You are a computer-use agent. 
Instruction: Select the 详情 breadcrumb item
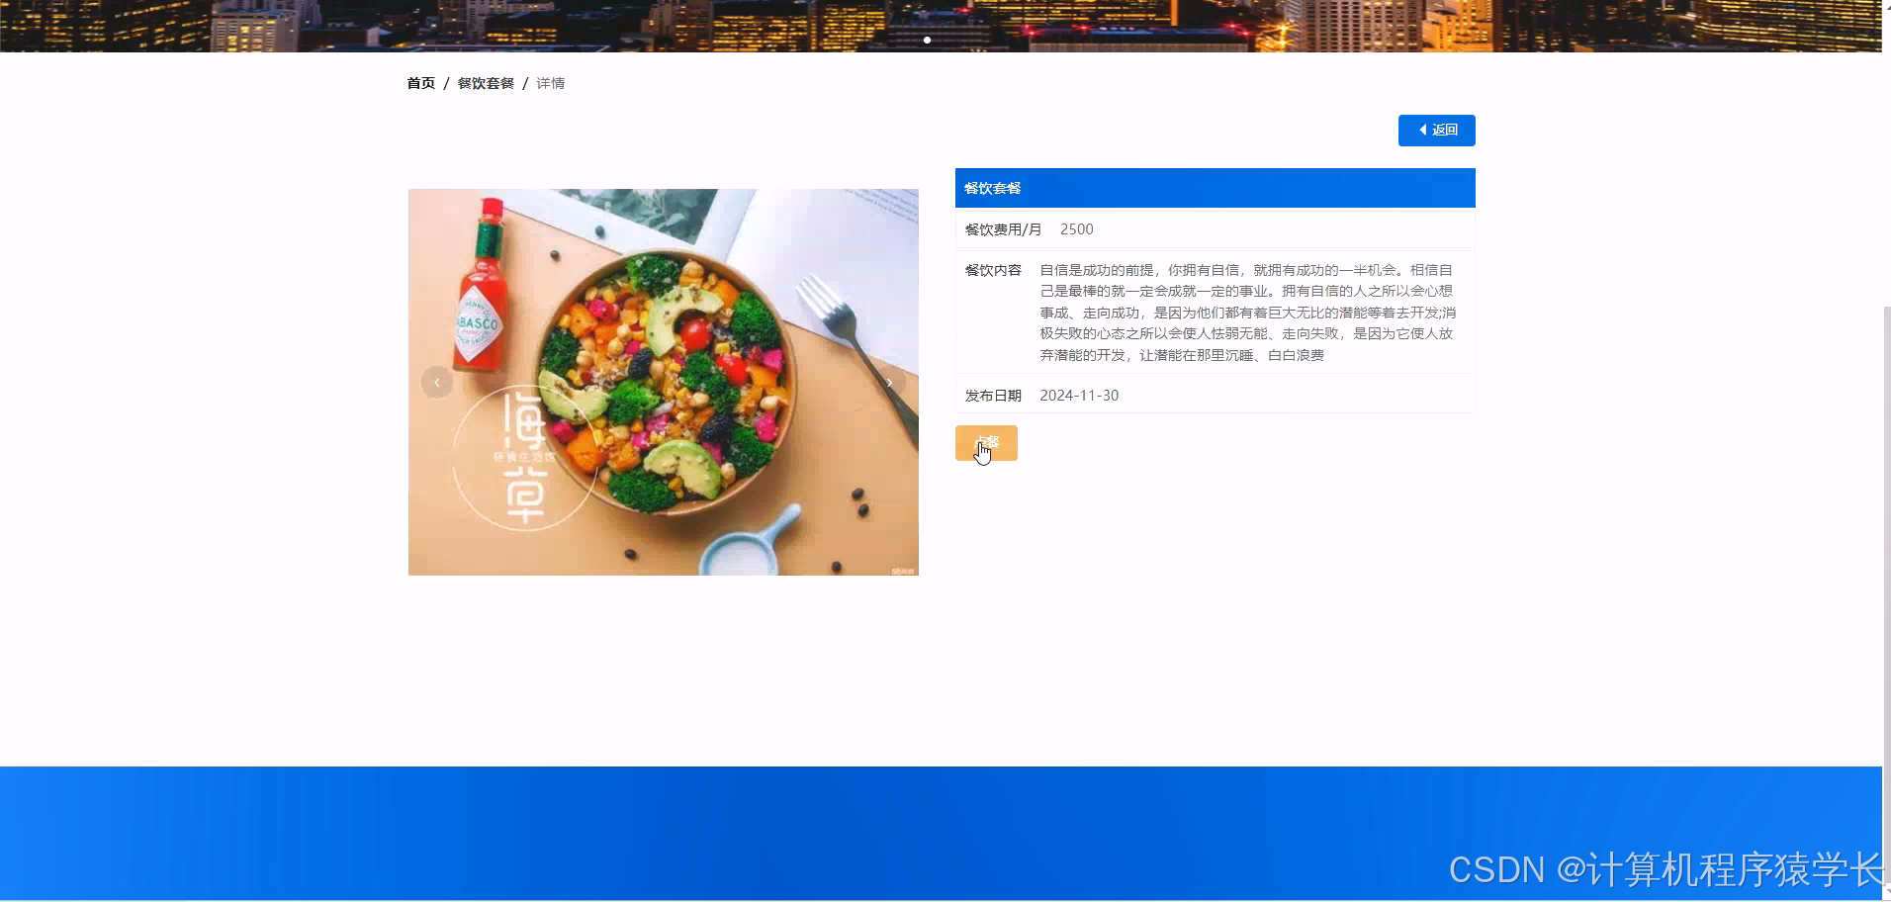point(551,83)
